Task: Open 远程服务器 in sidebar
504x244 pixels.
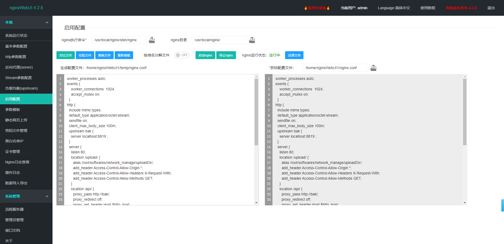Action: point(26,209)
